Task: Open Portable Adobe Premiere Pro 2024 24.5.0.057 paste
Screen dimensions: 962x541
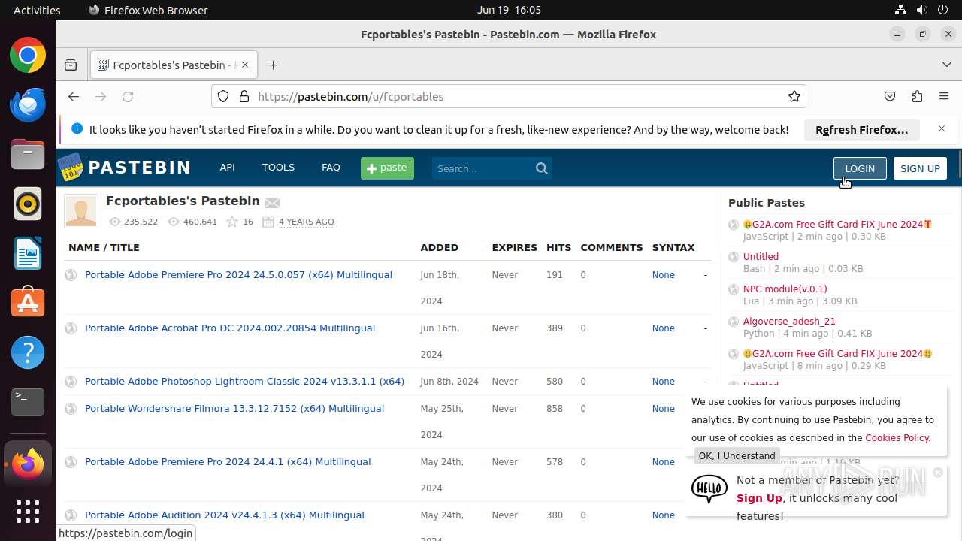Action: click(x=238, y=275)
